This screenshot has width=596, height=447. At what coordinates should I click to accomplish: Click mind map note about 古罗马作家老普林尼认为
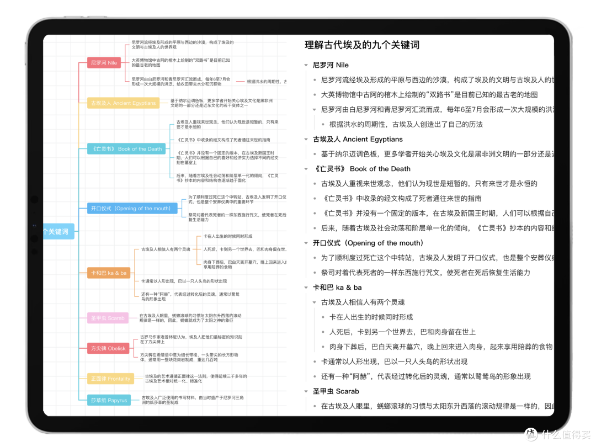point(191,339)
